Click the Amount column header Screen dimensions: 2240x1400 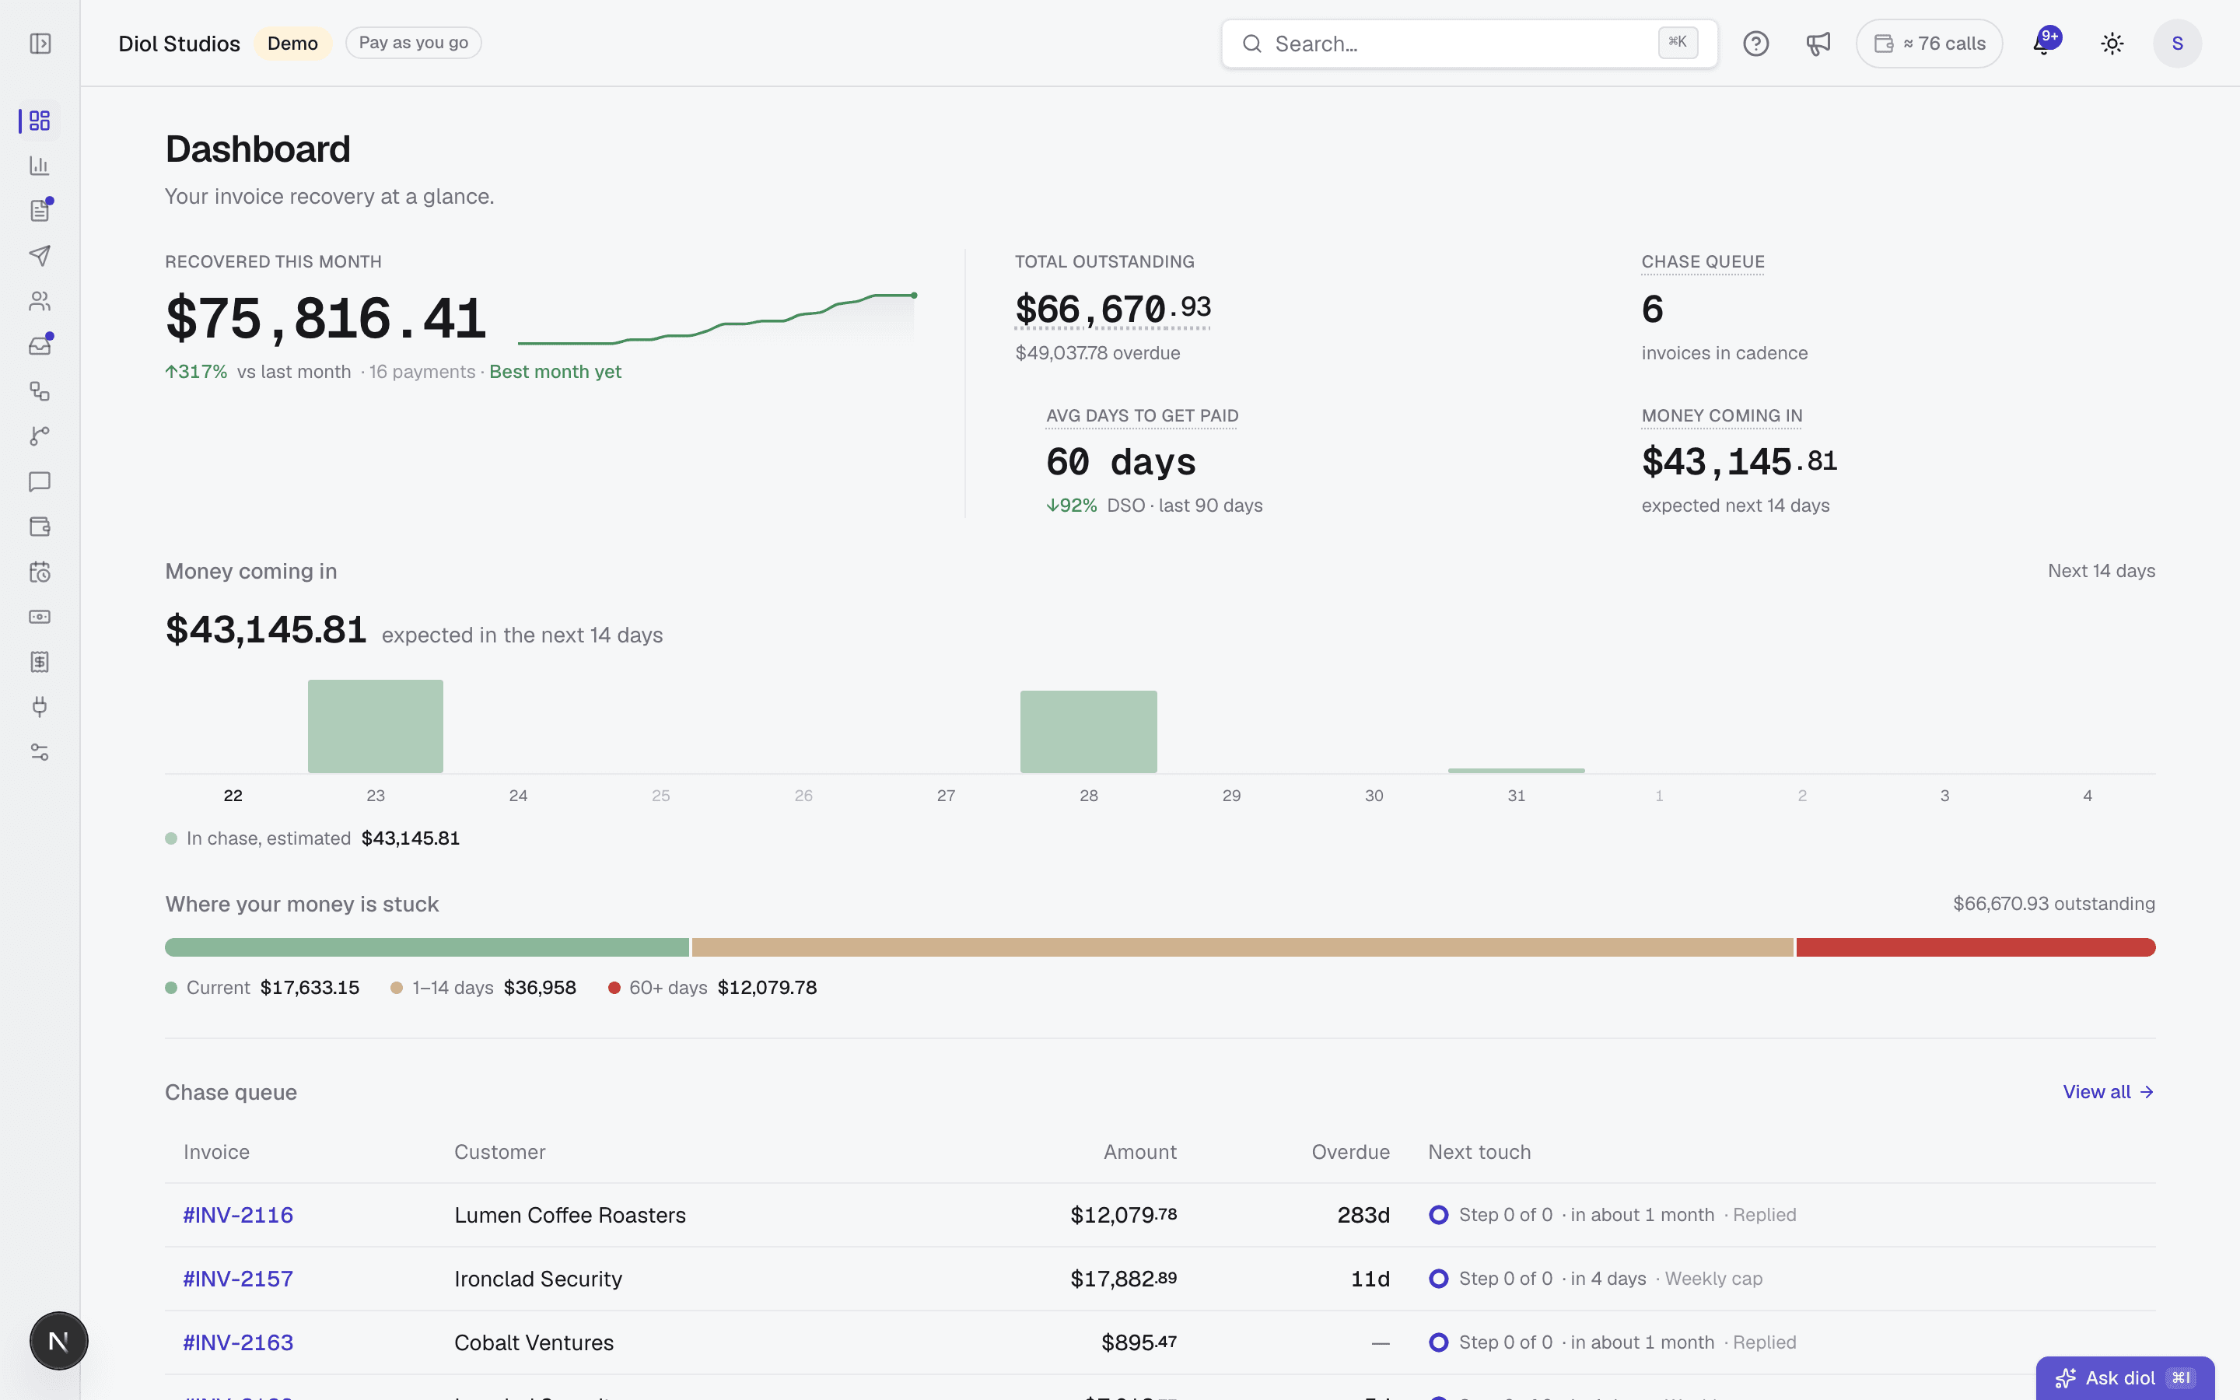coord(1139,1152)
